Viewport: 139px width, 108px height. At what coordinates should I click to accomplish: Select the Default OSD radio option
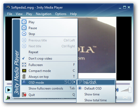(80, 88)
